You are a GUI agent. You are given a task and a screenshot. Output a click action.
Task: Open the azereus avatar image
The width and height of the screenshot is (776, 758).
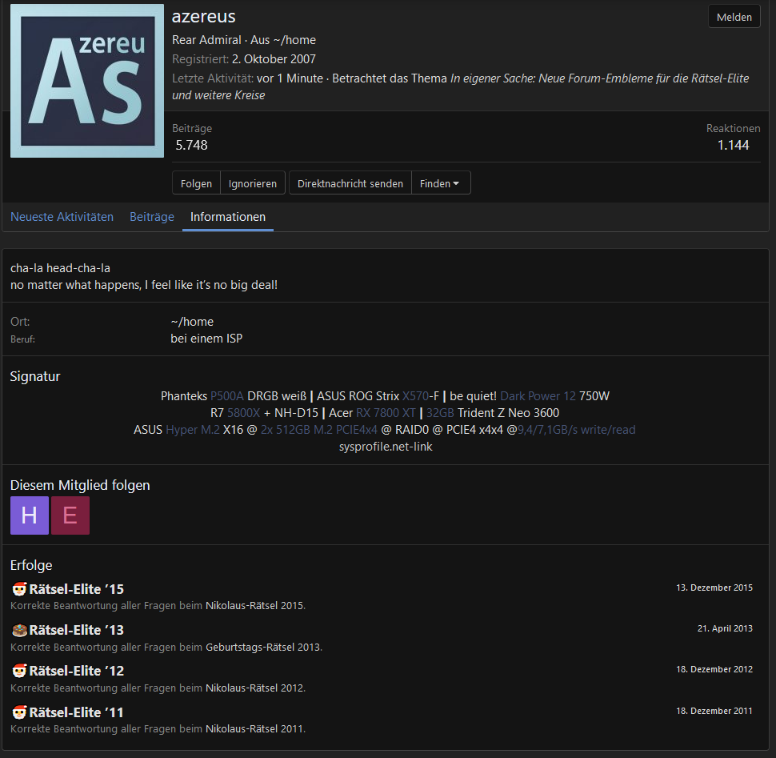tap(87, 81)
